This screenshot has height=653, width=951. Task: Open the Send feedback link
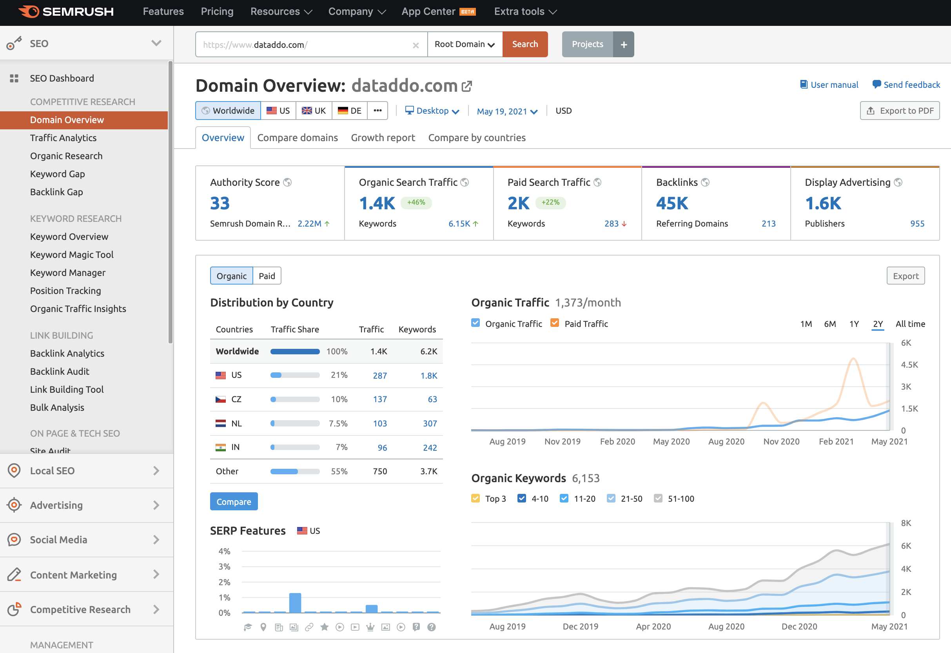click(906, 85)
